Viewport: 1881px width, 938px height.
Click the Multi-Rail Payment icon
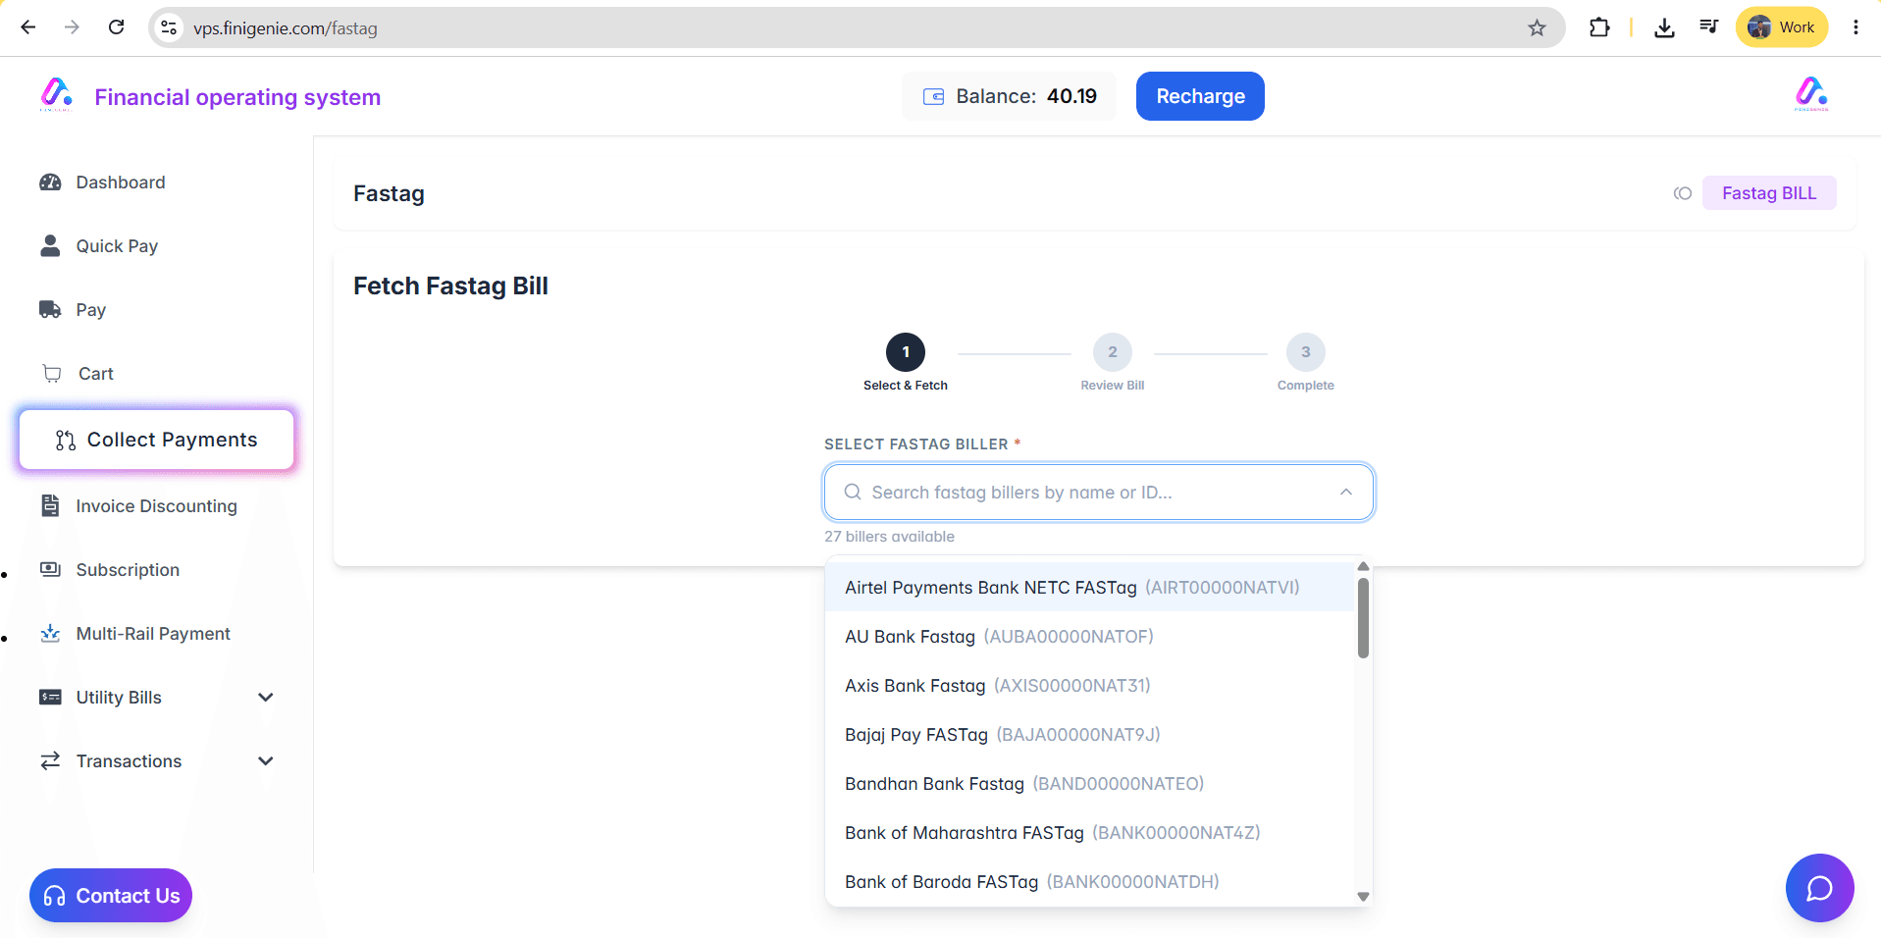pyautogui.click(x=50, y=633)
